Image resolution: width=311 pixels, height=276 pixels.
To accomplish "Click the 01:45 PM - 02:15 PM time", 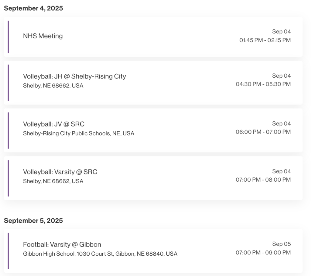I will click(x=265, y=40).
